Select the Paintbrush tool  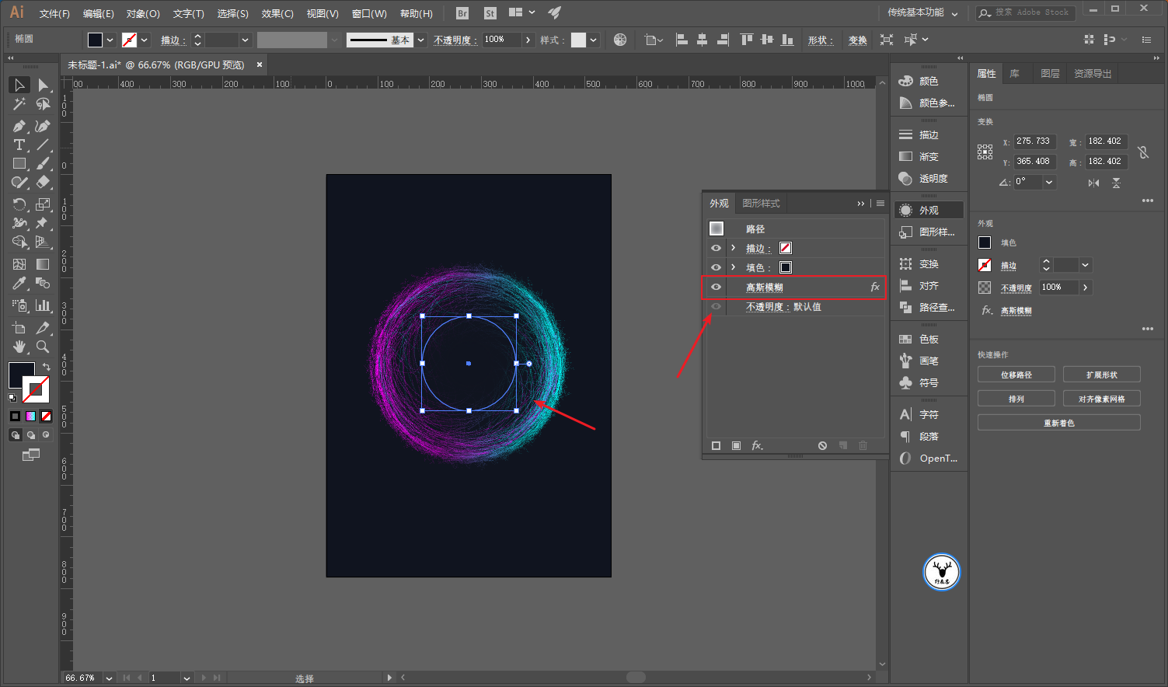[x=43, y=163]
